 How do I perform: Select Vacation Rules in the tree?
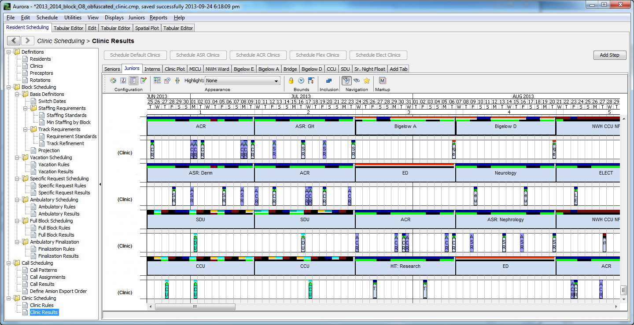[x=54, y=164]
